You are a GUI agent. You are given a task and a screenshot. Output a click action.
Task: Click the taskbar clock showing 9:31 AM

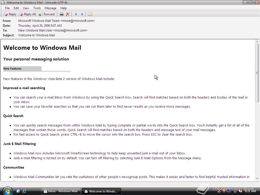coord(250,191)
